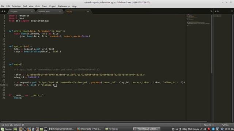The image size is (234, 131).
Task: Click the 'def main():' line
Action: click(16, 64)
